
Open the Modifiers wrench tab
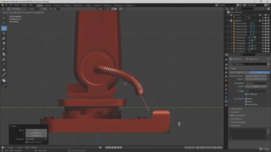click(226, 90)
